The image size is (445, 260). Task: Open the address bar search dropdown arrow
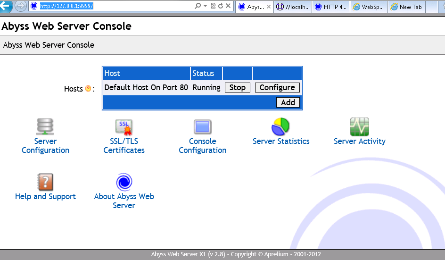(205, 6)
